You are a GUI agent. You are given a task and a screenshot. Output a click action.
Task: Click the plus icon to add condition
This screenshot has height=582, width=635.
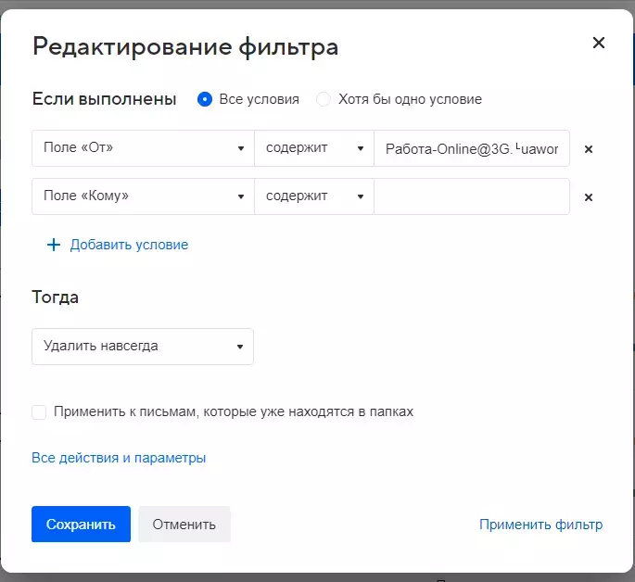pos(54,245)
